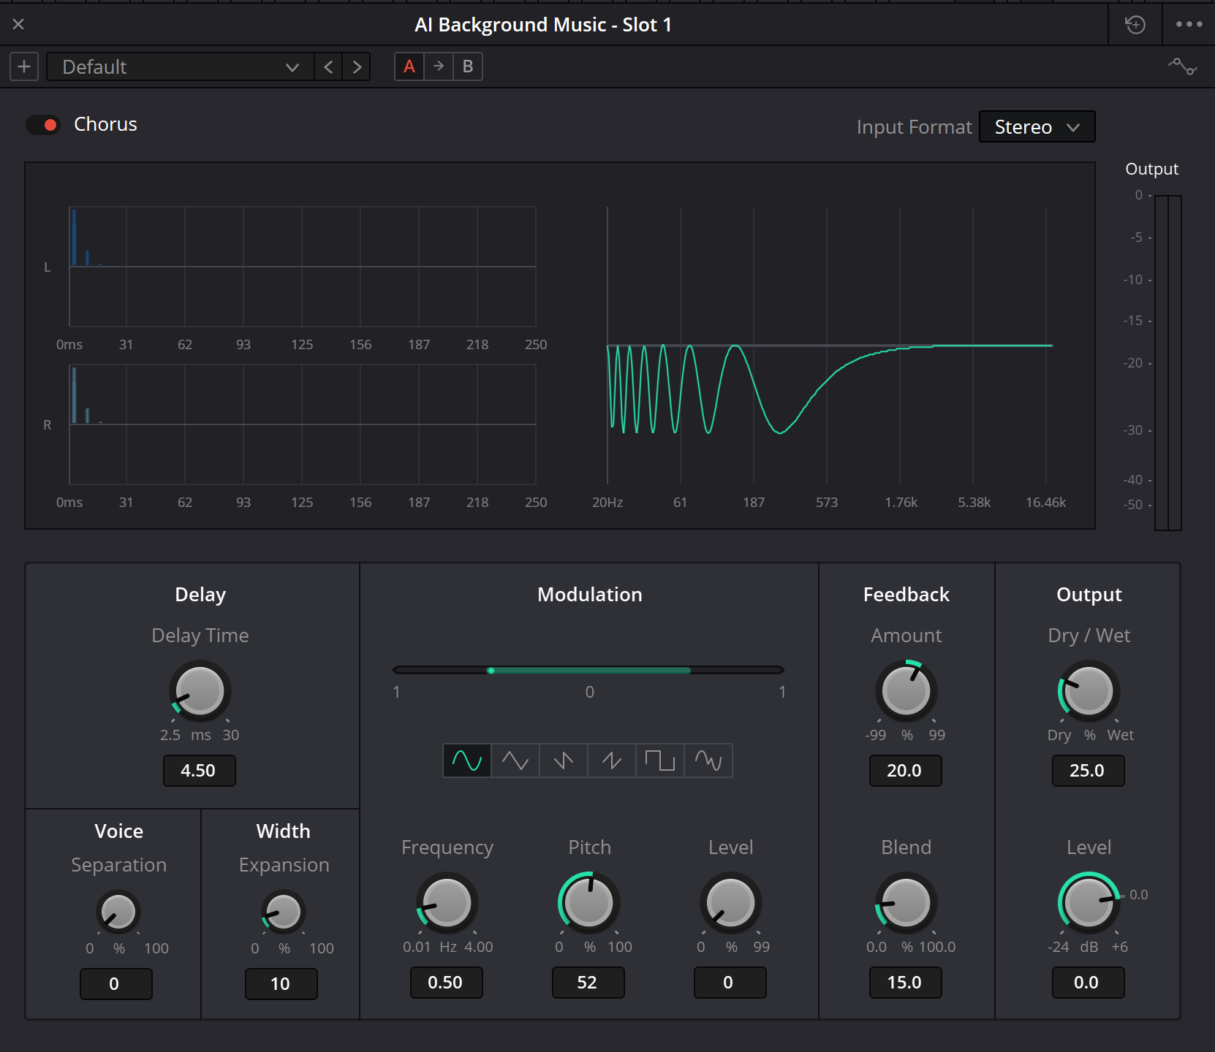Click the Modulation Level knob
1215x1052 pixels.
coord(731,903)
